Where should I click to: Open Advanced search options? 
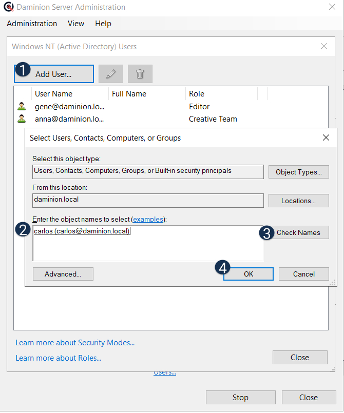pyautogui.click(x=63, y=274)
